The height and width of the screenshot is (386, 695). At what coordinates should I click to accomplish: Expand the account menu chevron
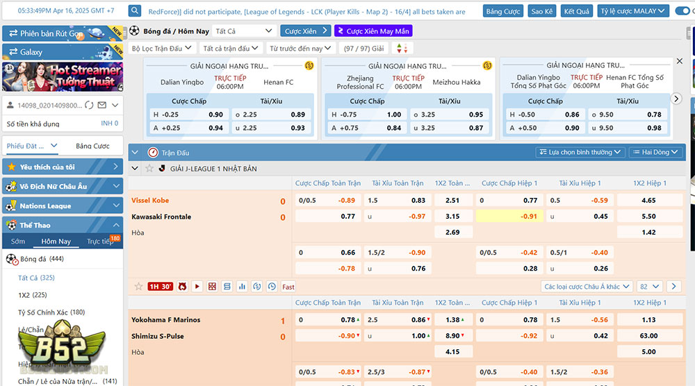pyautogui.click(x=115, y=105)
